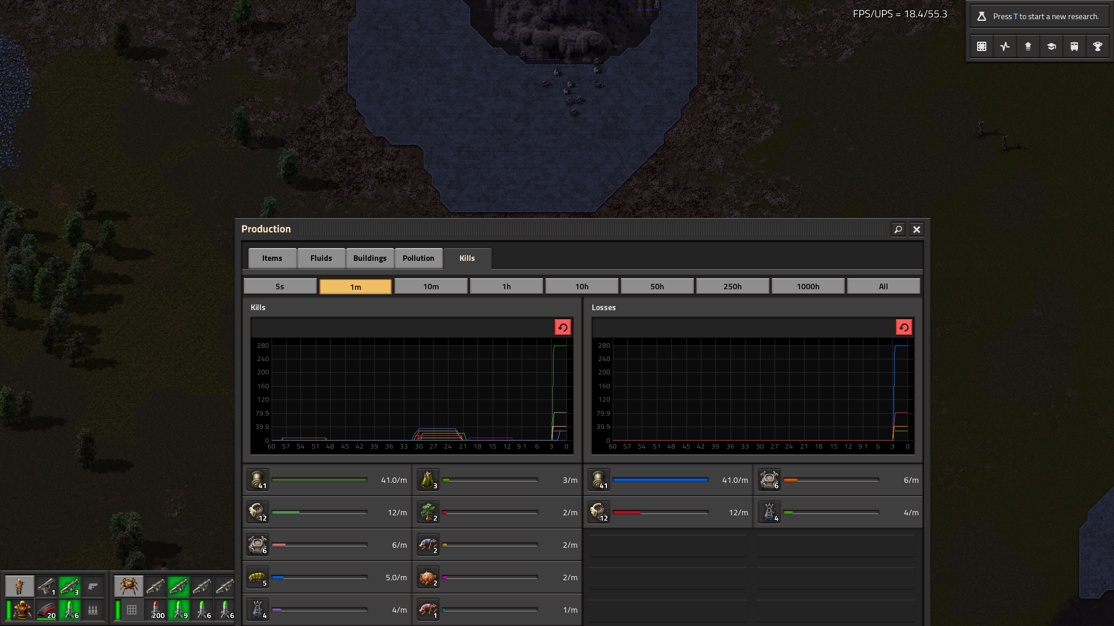Click Losses item icon with count 41
The width and height of the screenshot is (1114, 626).
coord(599,480)
